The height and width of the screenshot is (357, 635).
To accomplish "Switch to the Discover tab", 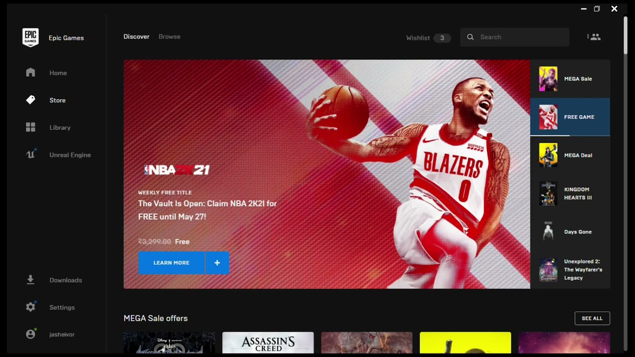I will 136,37.
